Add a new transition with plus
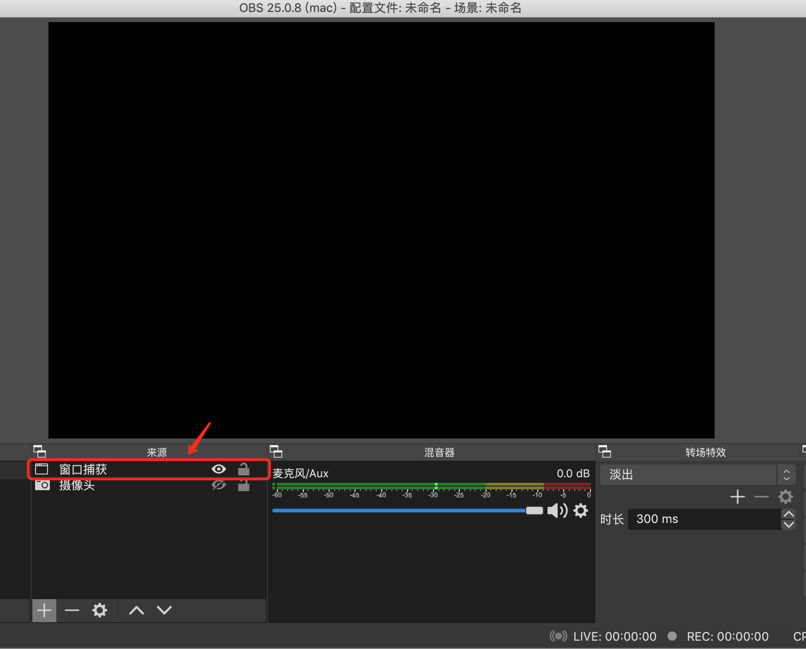Screen dimensions: 806x649 (738, 497)
